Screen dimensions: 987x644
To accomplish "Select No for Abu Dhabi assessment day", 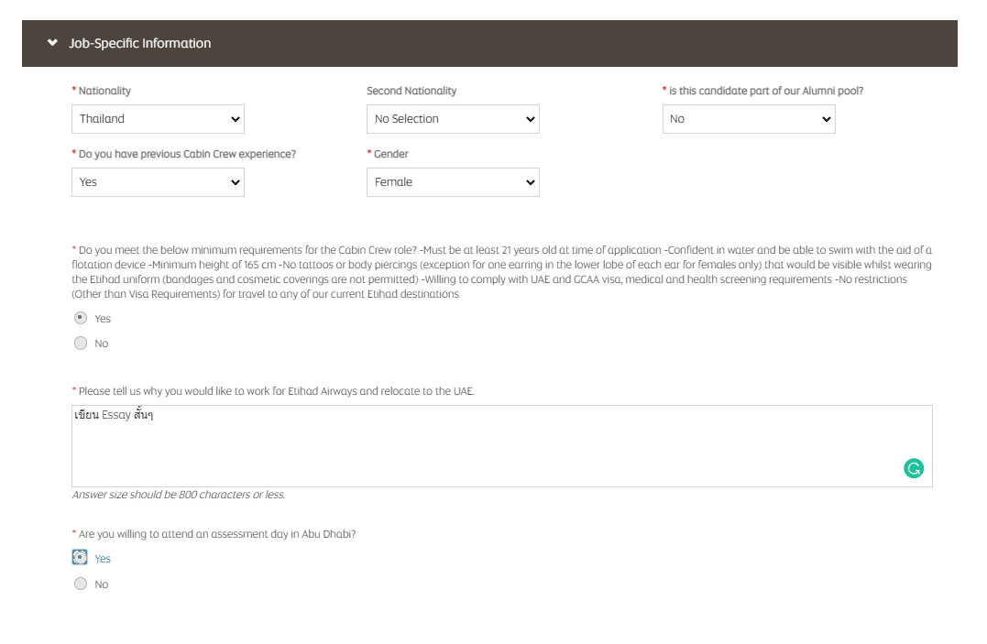I will [81, 584].
